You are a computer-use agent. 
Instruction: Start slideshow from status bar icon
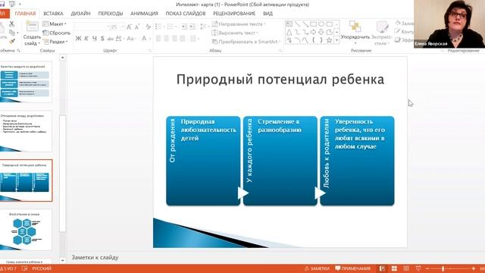pyautogui.click(x=418, y=268)
